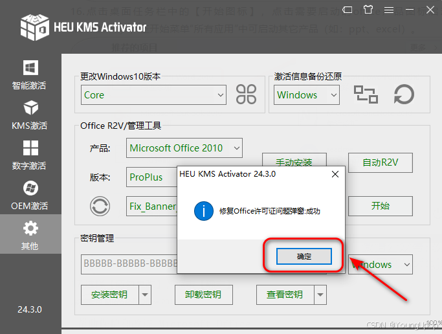Click the refresh circle icon next to Fix_Banner
This screenshot has width=442, height=334.
100,206
